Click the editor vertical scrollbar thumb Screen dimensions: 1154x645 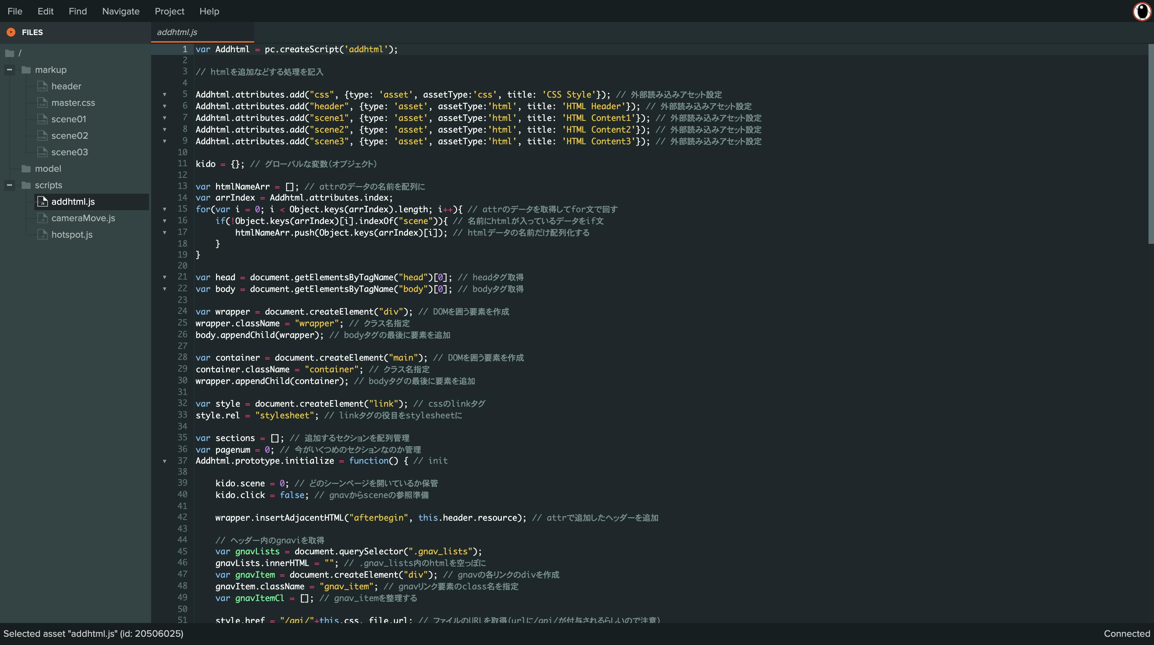[1151, 143]
